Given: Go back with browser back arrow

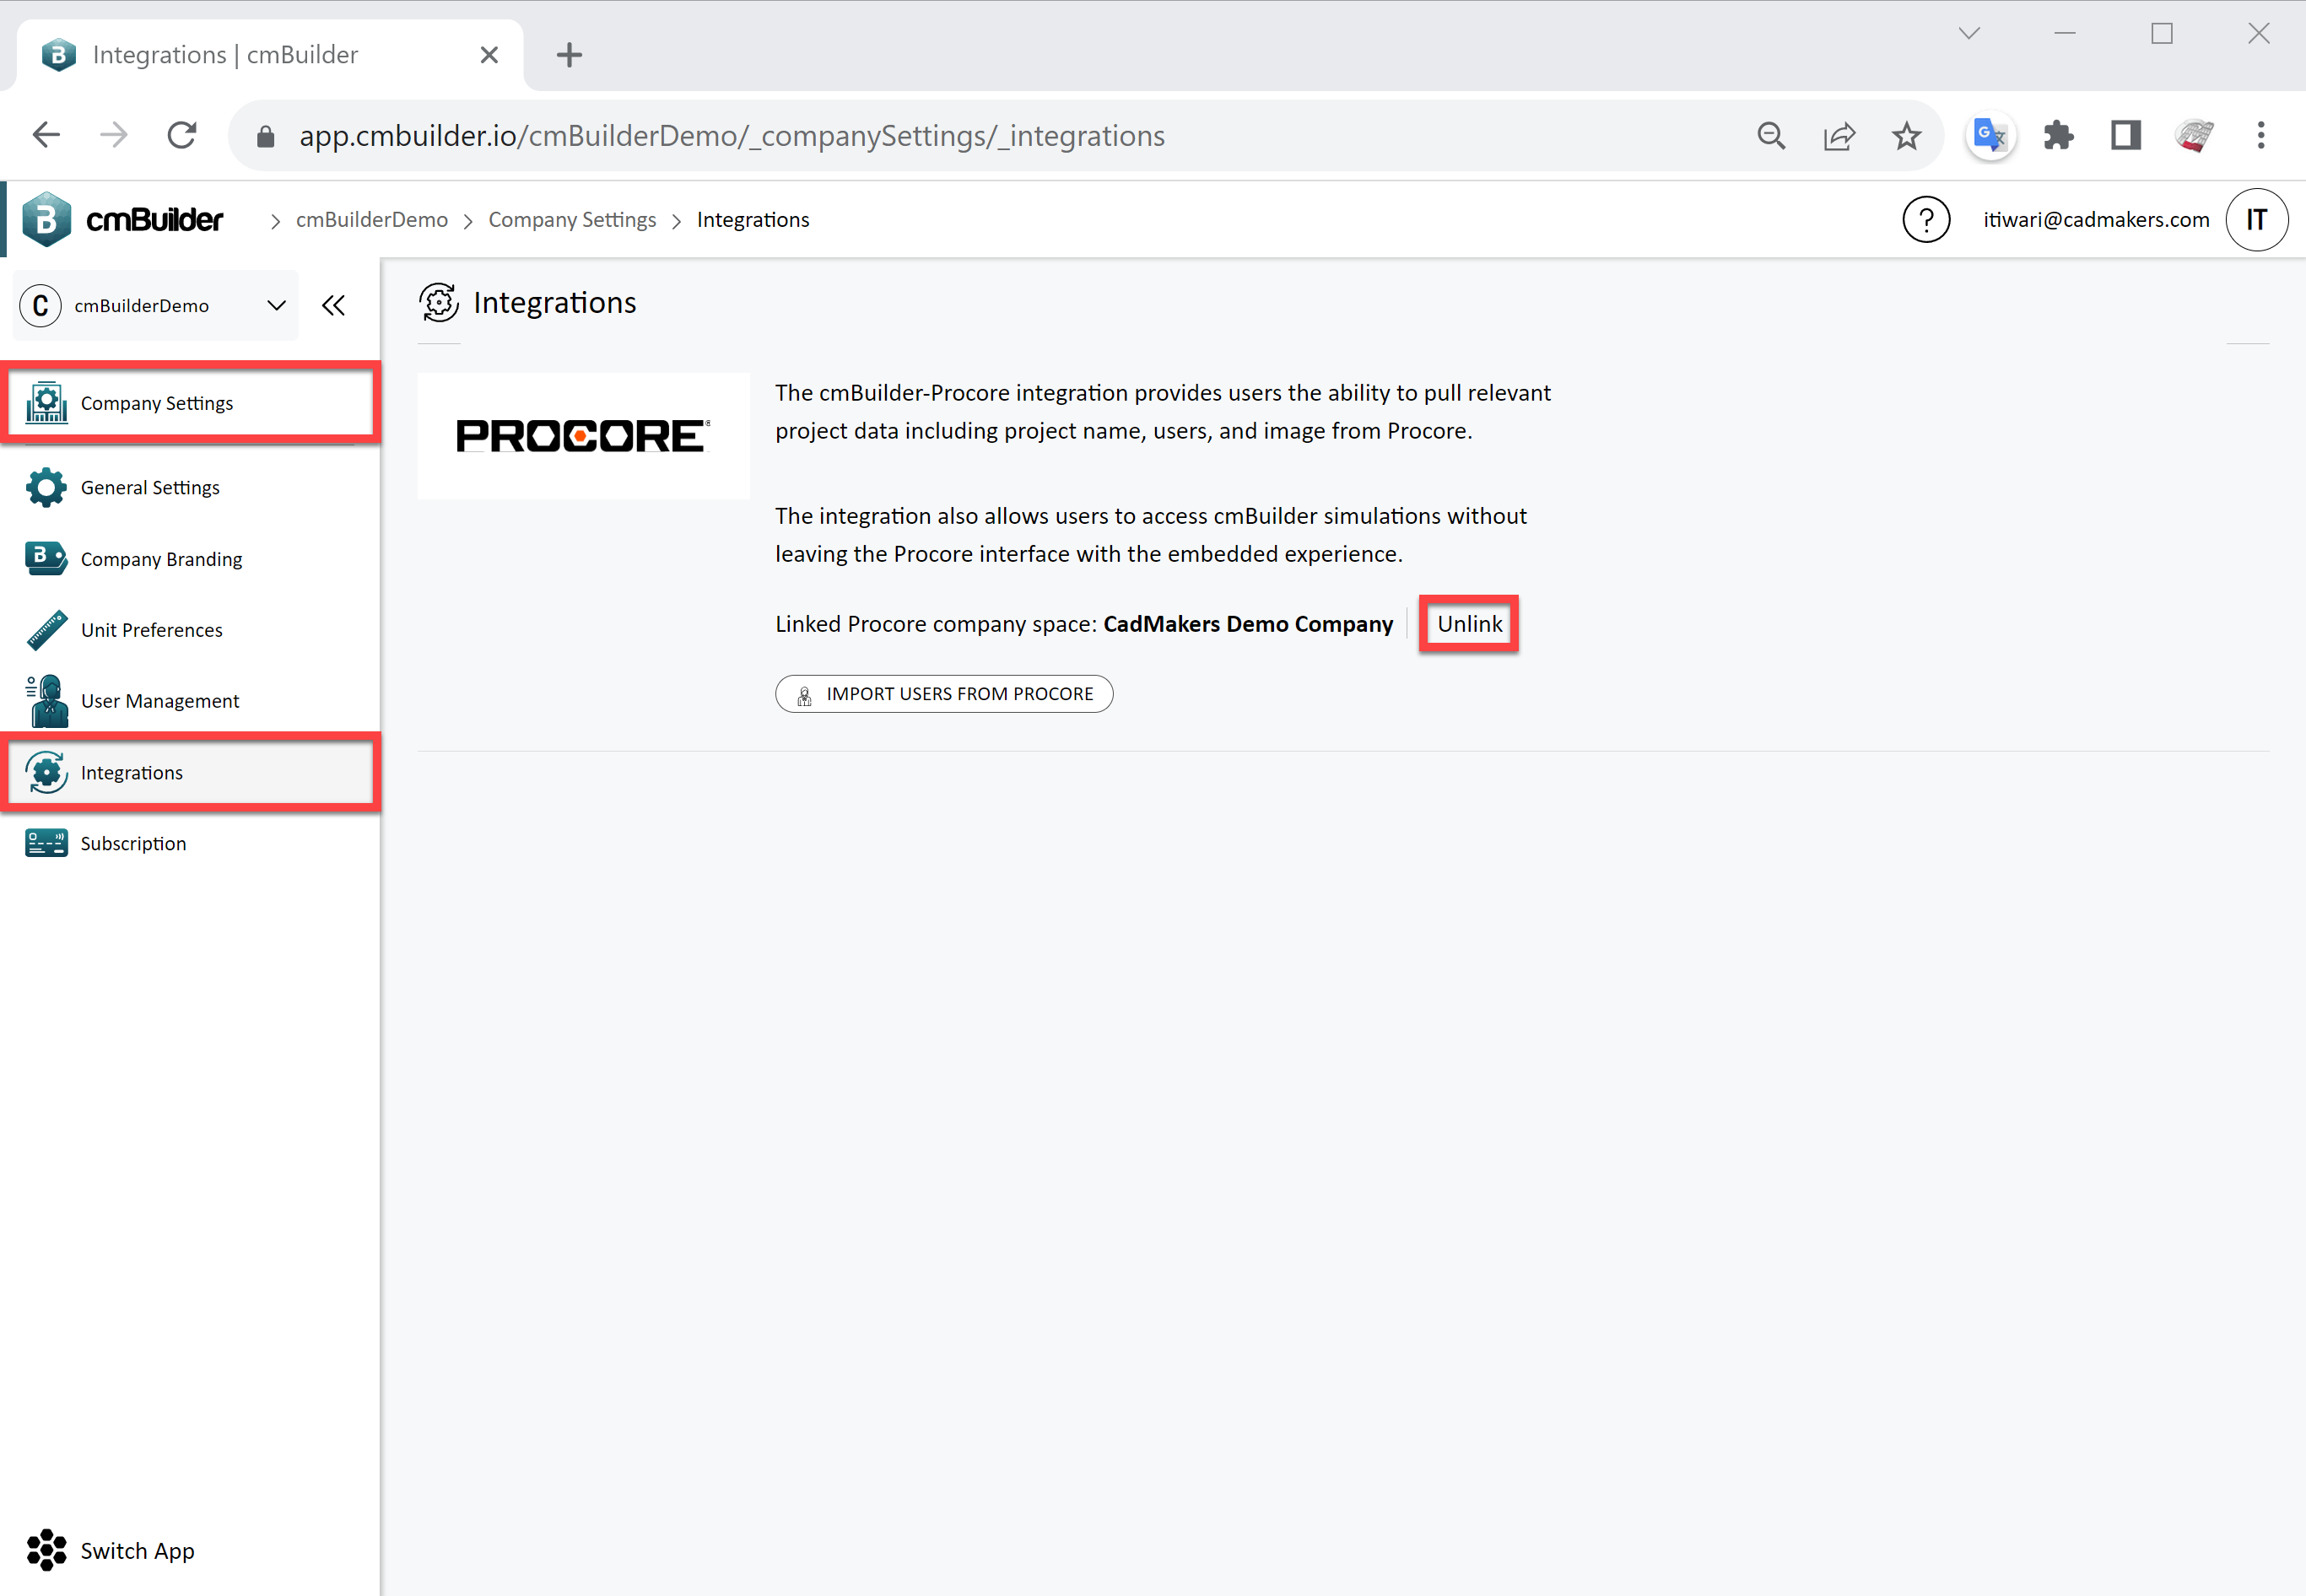Looking at the screenshot, I should (x=47, y=135).
